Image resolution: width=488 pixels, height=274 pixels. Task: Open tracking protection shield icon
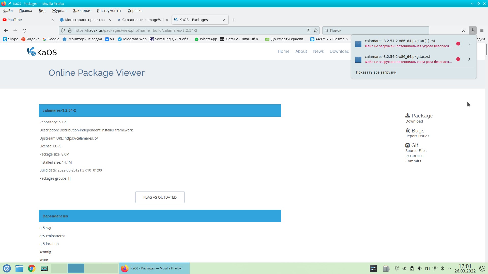pos(63,30)
